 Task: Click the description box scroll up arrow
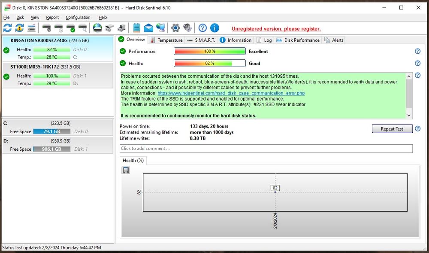[x=409, y=76]
